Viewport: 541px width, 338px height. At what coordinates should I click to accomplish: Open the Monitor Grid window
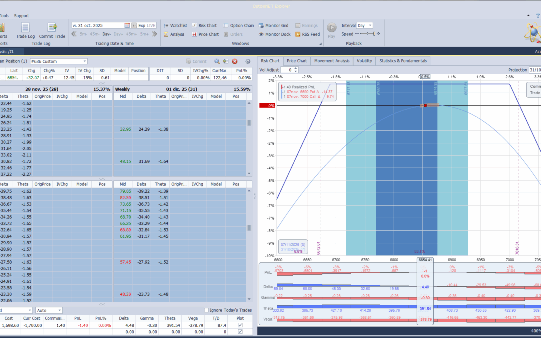[274, 25]
